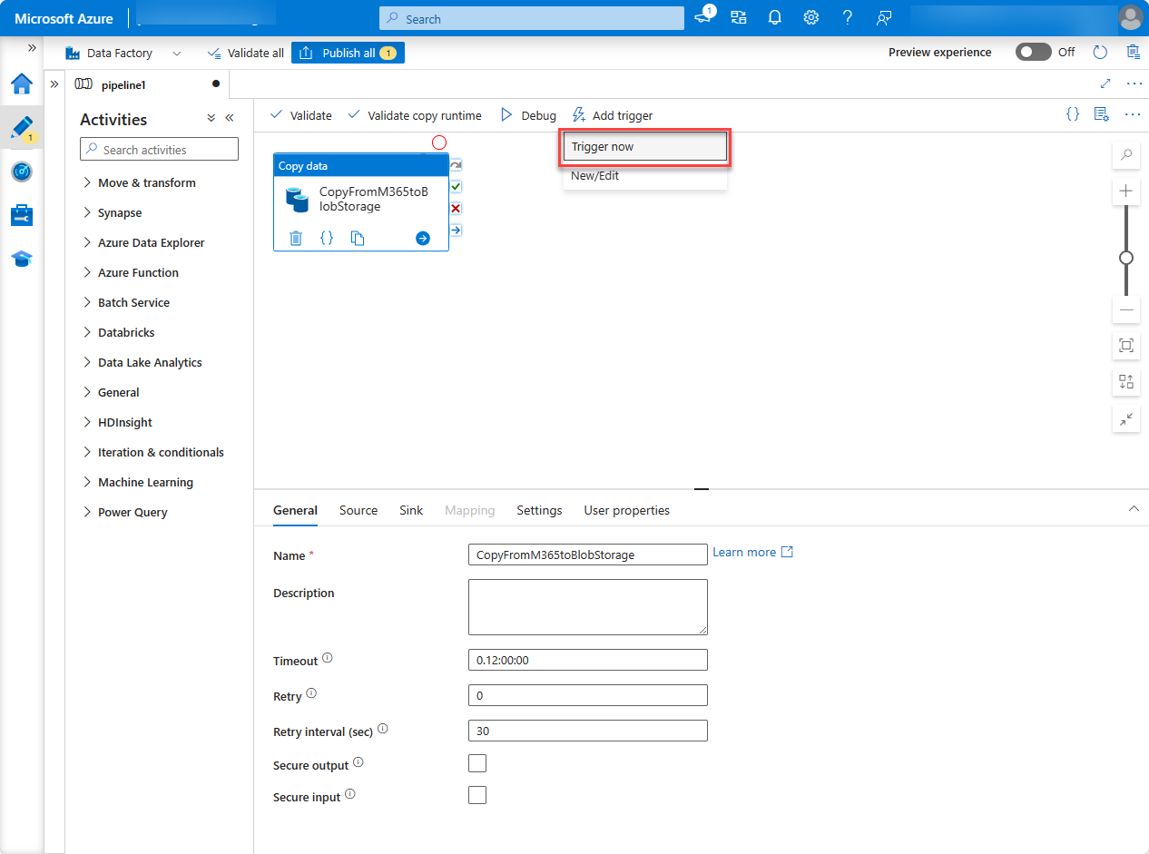The image size is (1149, 854).
Task: Check the Secure input checkbox
Action: click(x=476, y=794)
